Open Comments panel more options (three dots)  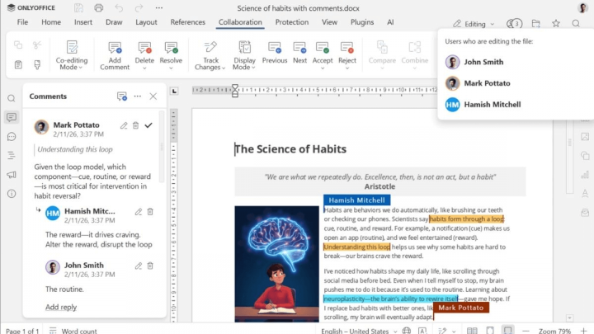coord(138,96)
